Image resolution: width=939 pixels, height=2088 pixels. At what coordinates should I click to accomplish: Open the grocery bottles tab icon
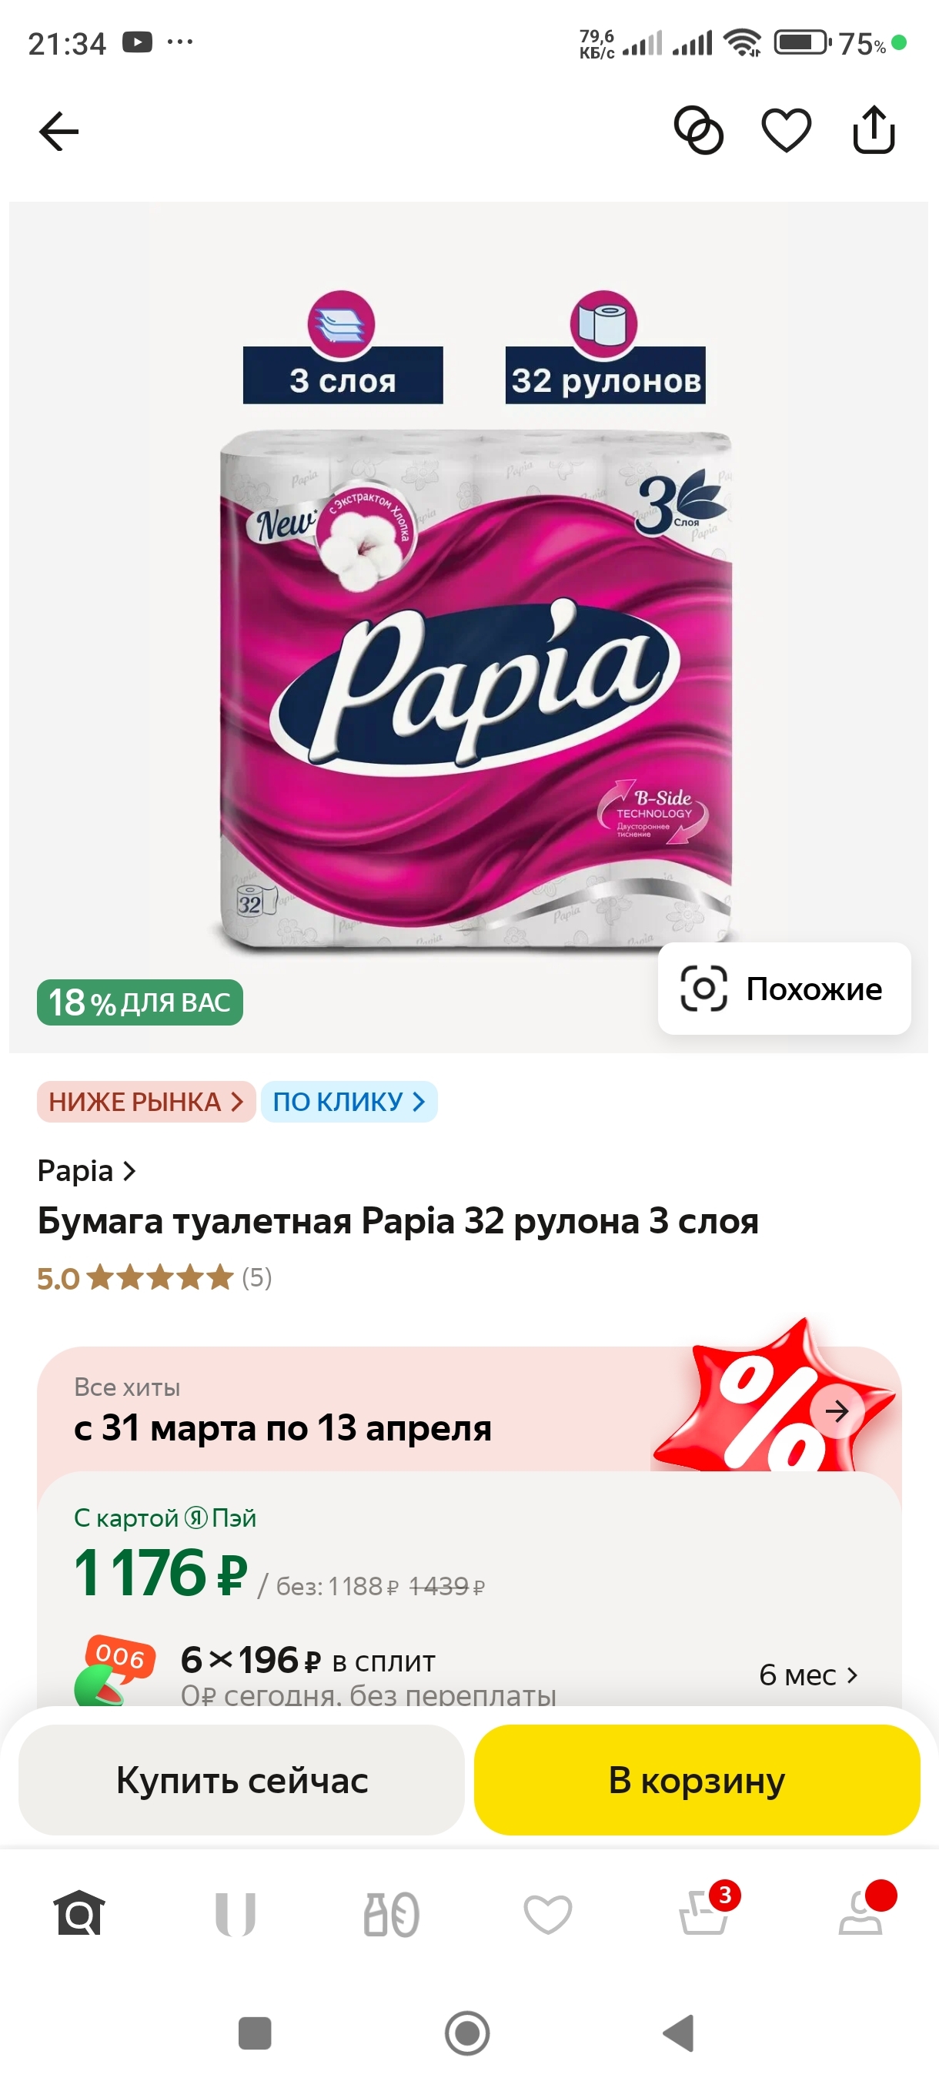391,1914
